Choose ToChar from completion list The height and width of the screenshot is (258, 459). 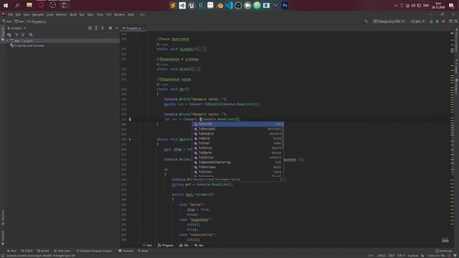pos(237,143)
